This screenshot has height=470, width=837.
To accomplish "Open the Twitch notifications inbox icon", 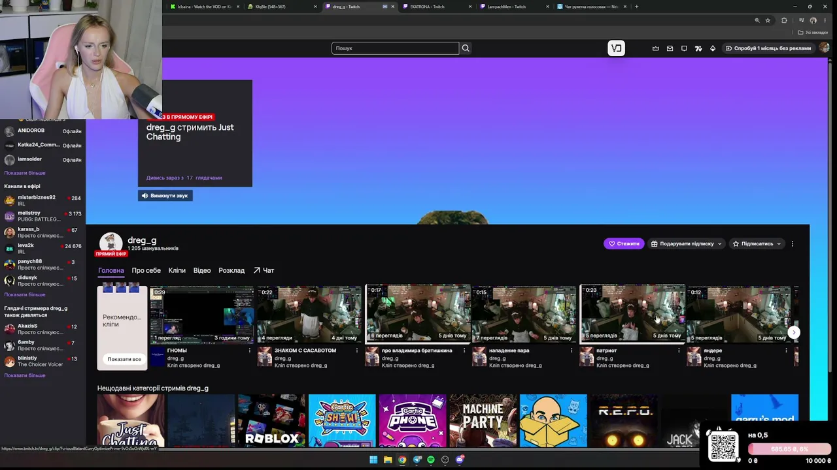I will [x=670, y=48].
